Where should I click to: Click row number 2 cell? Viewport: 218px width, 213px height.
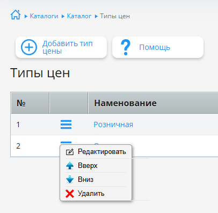click(30, 146)
